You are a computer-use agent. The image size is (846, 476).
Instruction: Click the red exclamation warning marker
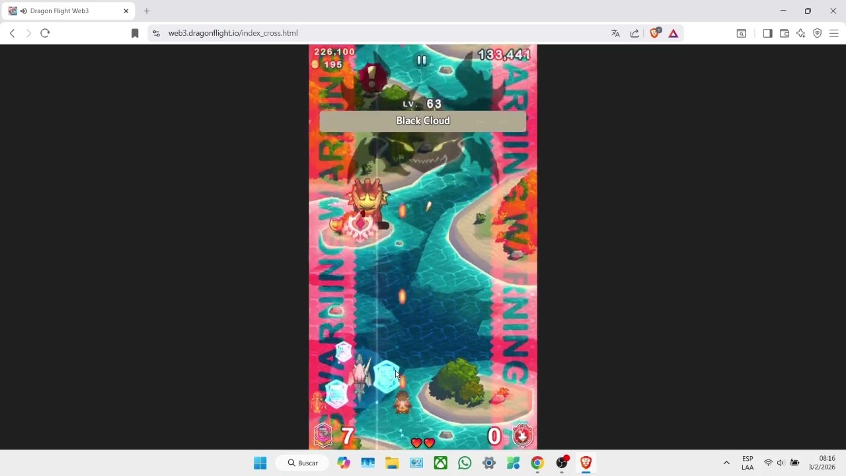[x=372, y=78]
